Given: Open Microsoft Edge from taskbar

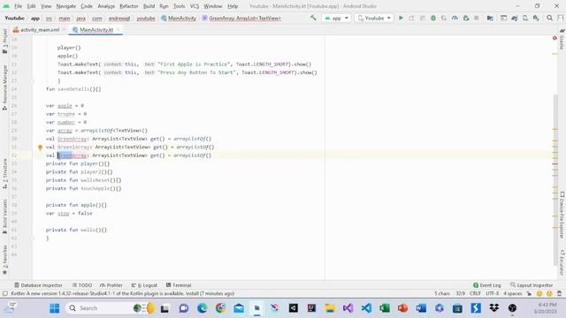Looking at the screenshot, I should click(x=203, y=308).
